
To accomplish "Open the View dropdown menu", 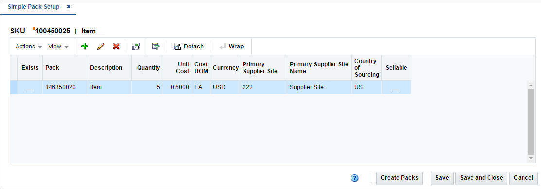I will click(x=58, y=46).
